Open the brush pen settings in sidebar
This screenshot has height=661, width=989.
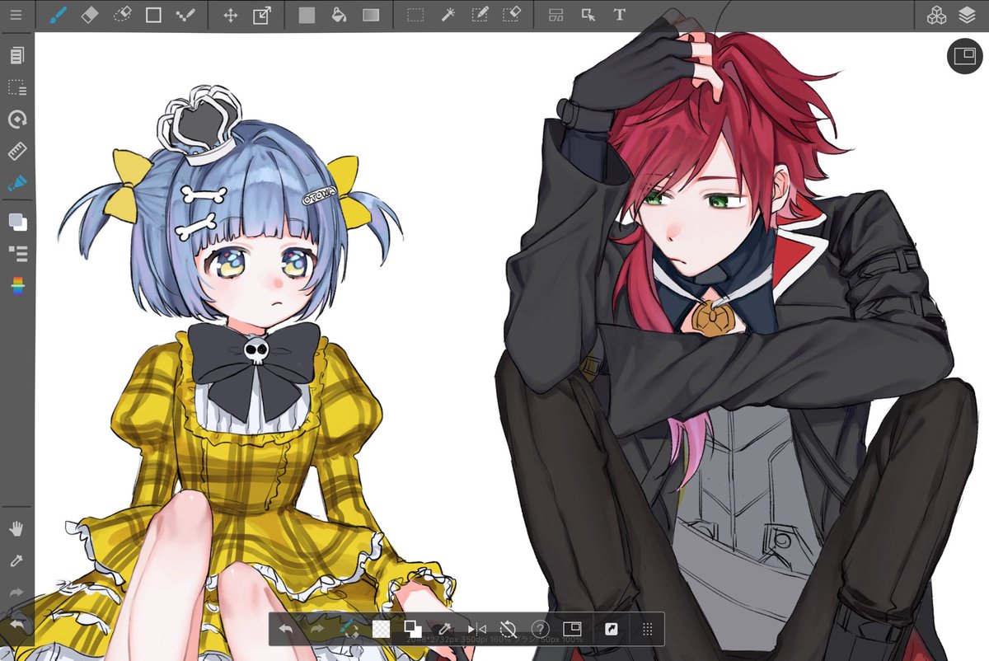(16, 183)
